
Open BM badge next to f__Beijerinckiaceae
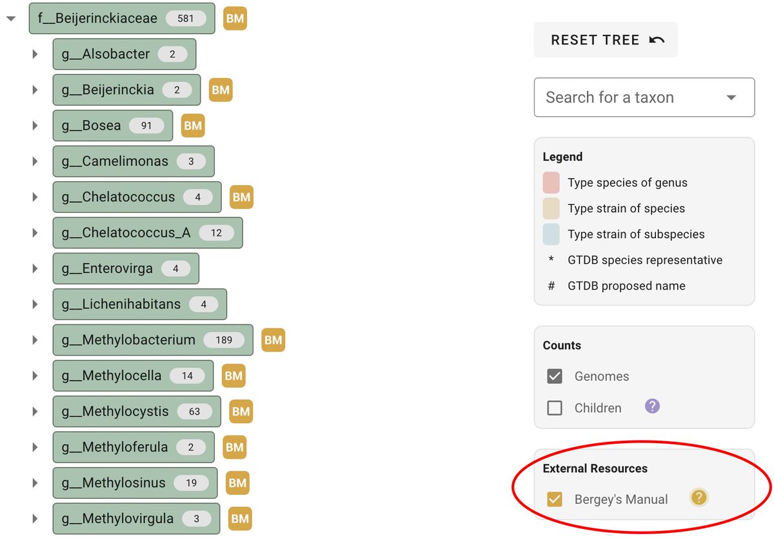click(x=235, y=19)
